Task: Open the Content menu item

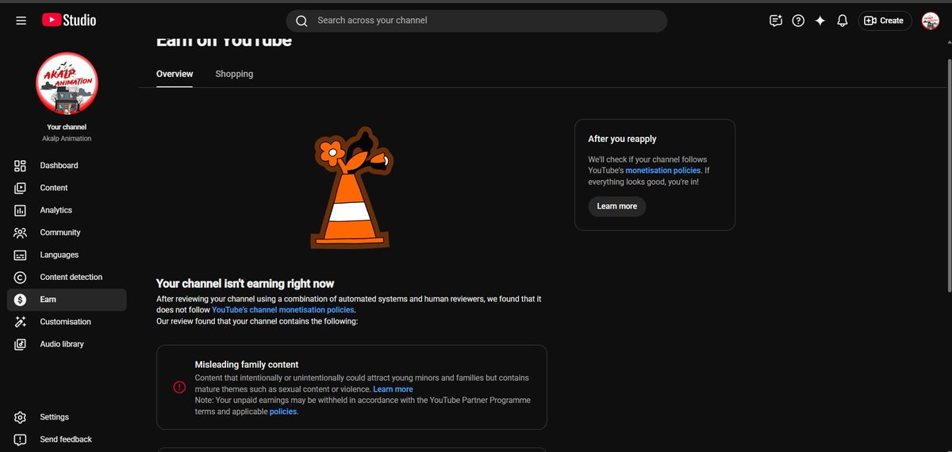Action: (67, 188)
